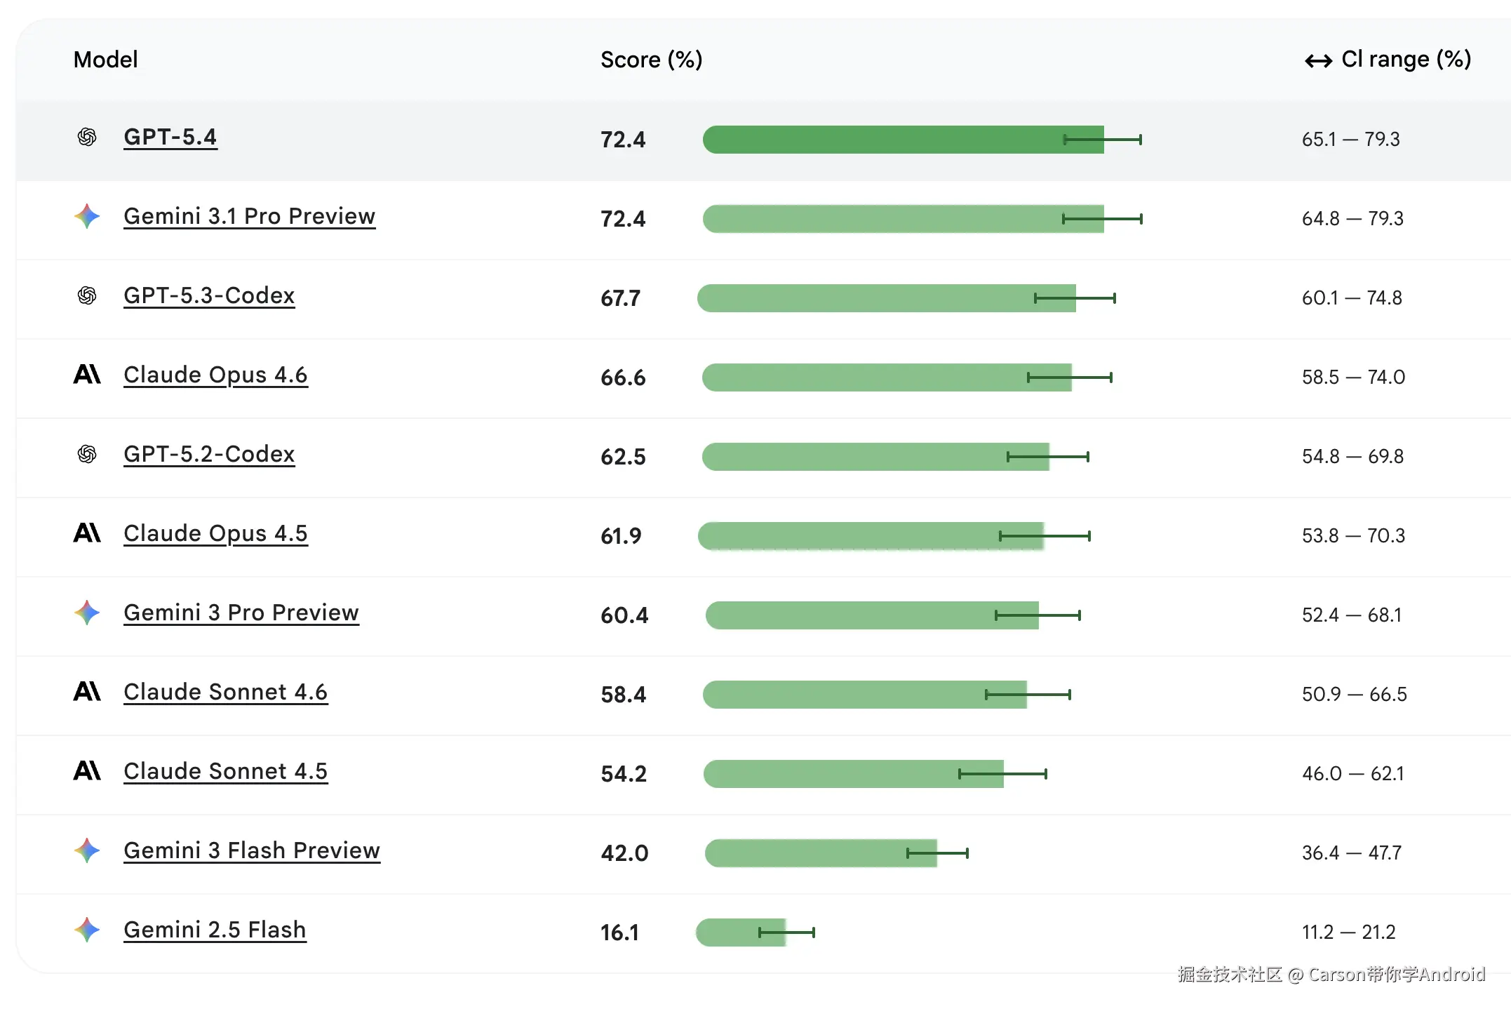This screenshot has height=1009, width=1511.
Task: Click the Model column header
Action: point(105,60)
